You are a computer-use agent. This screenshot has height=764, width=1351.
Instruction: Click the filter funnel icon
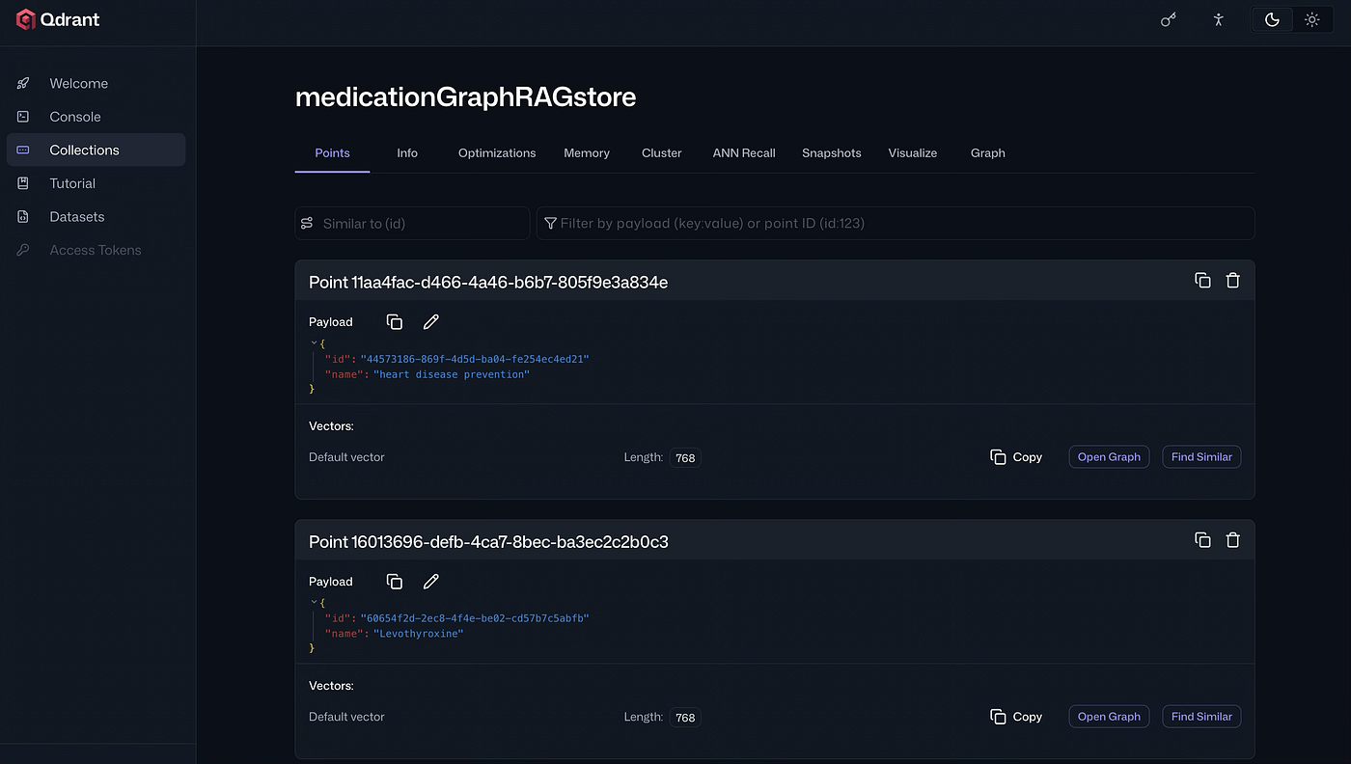pos(550,223)
